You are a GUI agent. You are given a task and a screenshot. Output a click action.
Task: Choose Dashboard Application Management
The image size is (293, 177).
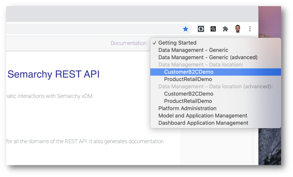tap(203, 123)
